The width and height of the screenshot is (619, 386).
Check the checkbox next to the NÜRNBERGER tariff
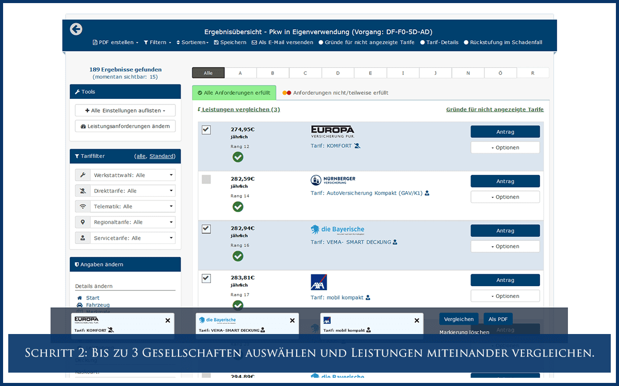click(206, 179)
